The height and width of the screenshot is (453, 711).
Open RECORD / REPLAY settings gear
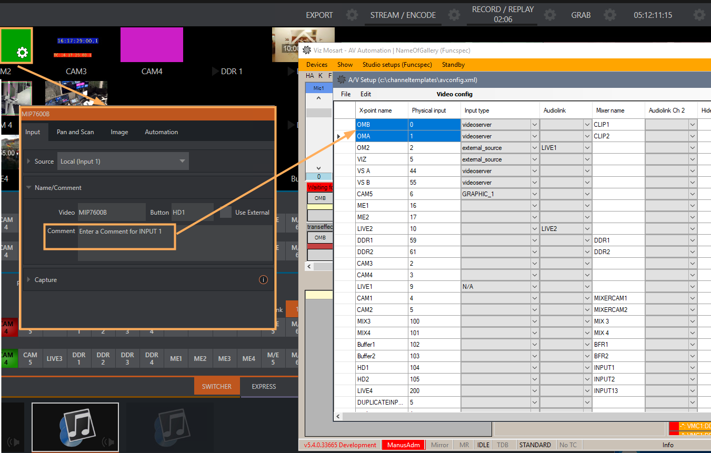[550, 15]
